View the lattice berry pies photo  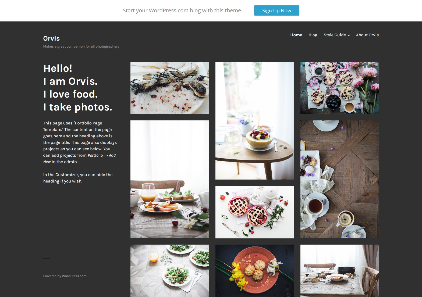255,212
